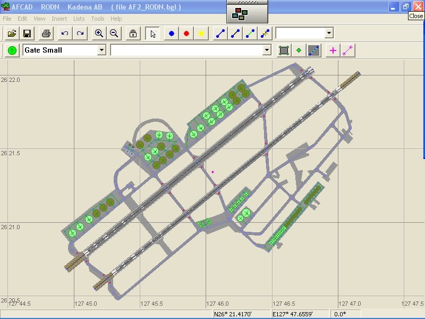
Task: Pick the yellow node dot tool
Action: (x=201, y=33)
